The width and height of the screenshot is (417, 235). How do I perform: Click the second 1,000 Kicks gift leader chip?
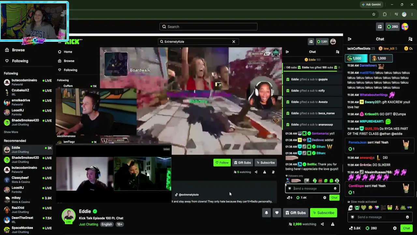pos(381,58)
